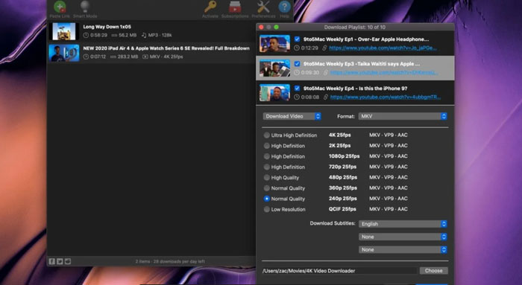Open the Download Video mode dropdown
Screen dimensions: 522x285
point(292,116)
